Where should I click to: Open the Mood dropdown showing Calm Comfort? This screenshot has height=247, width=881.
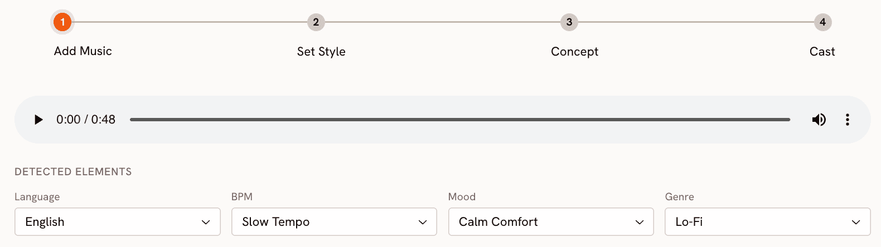click(551, 222)
